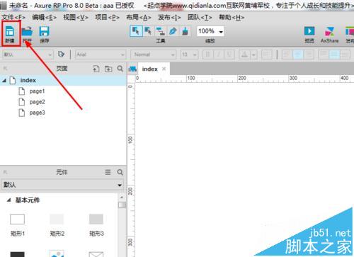
Task: Collapse the index page tree node
Action: 4,81
